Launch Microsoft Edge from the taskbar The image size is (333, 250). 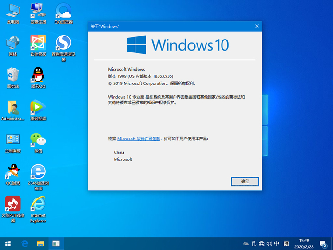(25, 243)
